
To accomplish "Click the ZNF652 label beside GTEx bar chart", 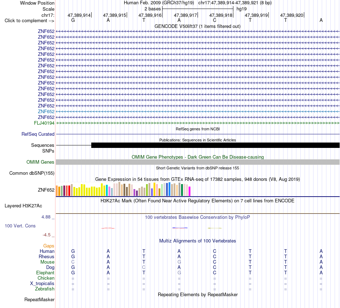I will [46, 190].
